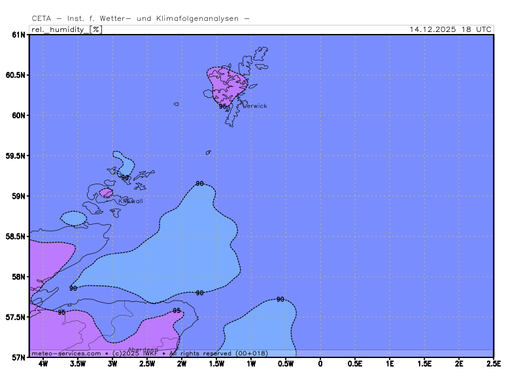Click the 95 contour label beside Lerwick

click(x=223, y=106)
